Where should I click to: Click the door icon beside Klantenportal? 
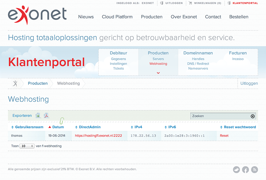click(229, 3)
